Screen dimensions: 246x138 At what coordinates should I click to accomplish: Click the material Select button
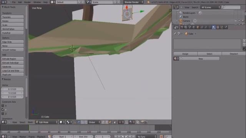(209, 54)
